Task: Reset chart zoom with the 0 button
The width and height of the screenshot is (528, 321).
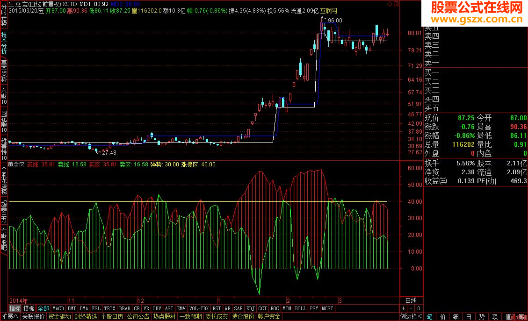Action: click(419, 308)
